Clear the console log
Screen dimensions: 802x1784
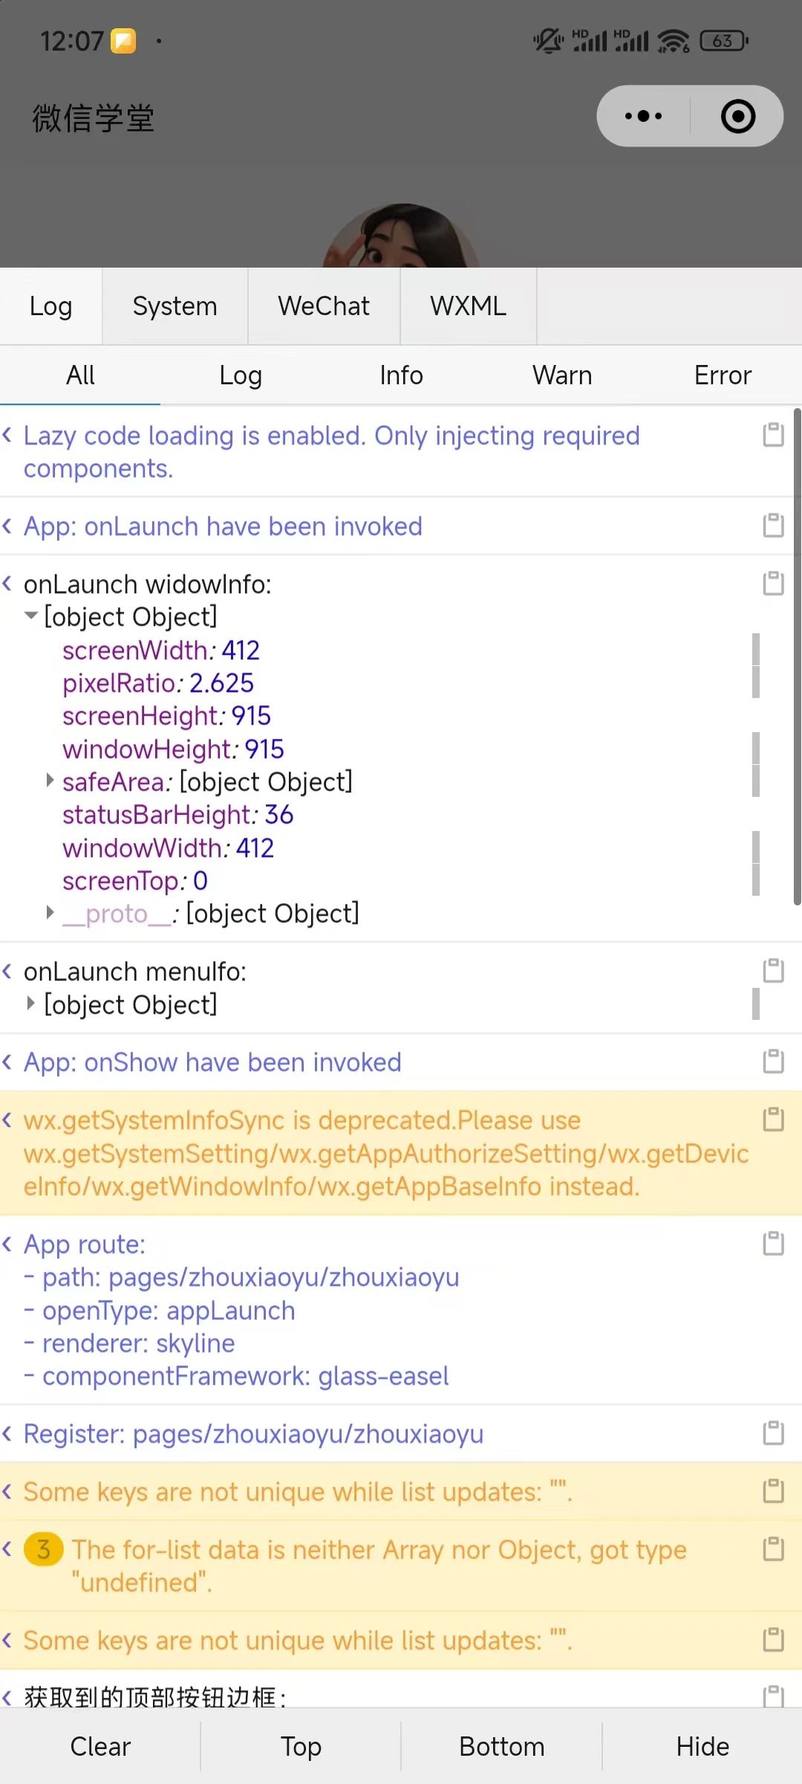point(100,1746)
